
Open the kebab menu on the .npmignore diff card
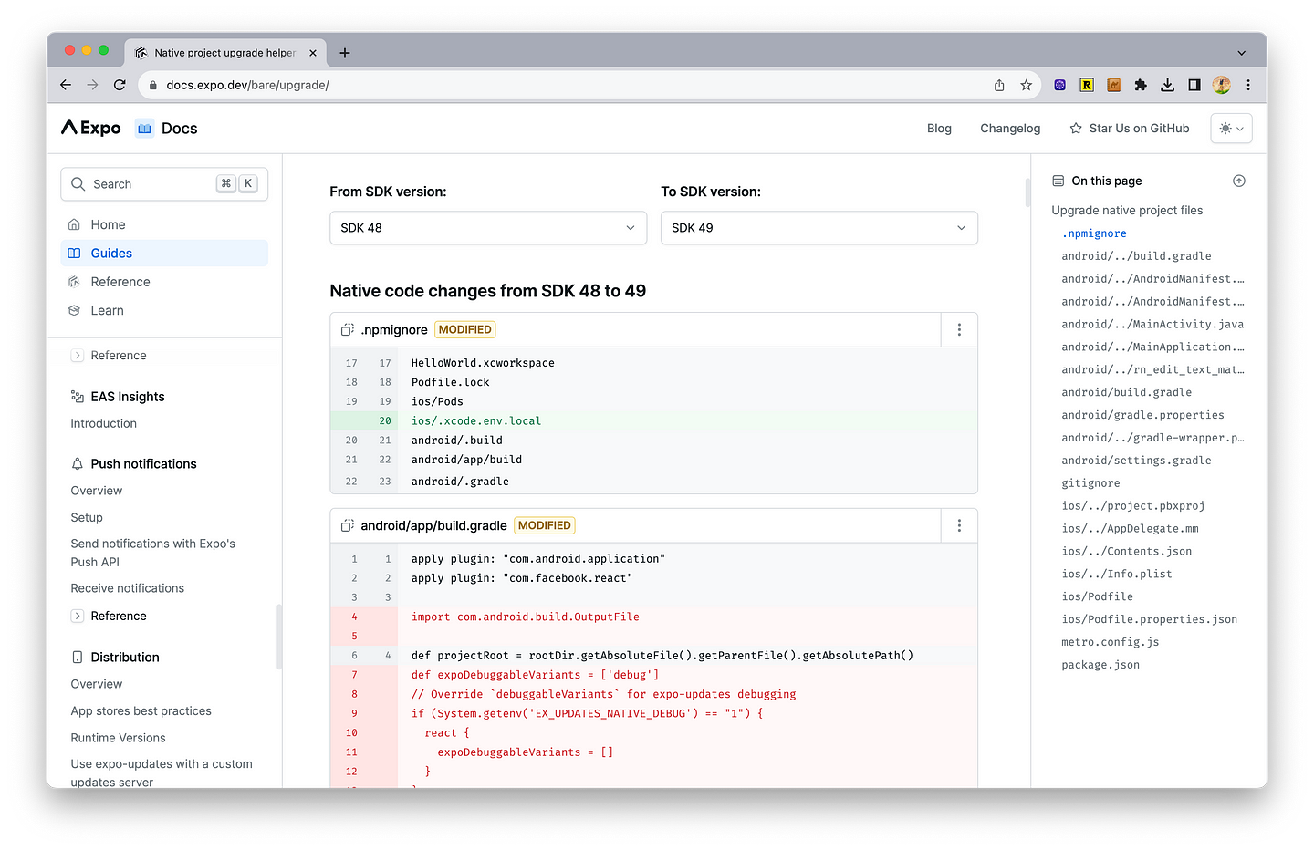(x=958, y=329)
